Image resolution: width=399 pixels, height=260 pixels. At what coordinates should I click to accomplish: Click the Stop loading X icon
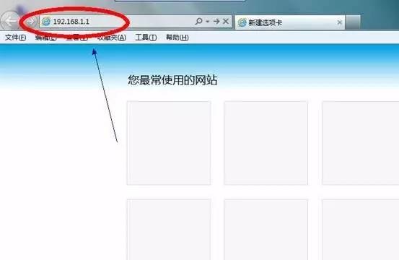(x=225, y=22)
